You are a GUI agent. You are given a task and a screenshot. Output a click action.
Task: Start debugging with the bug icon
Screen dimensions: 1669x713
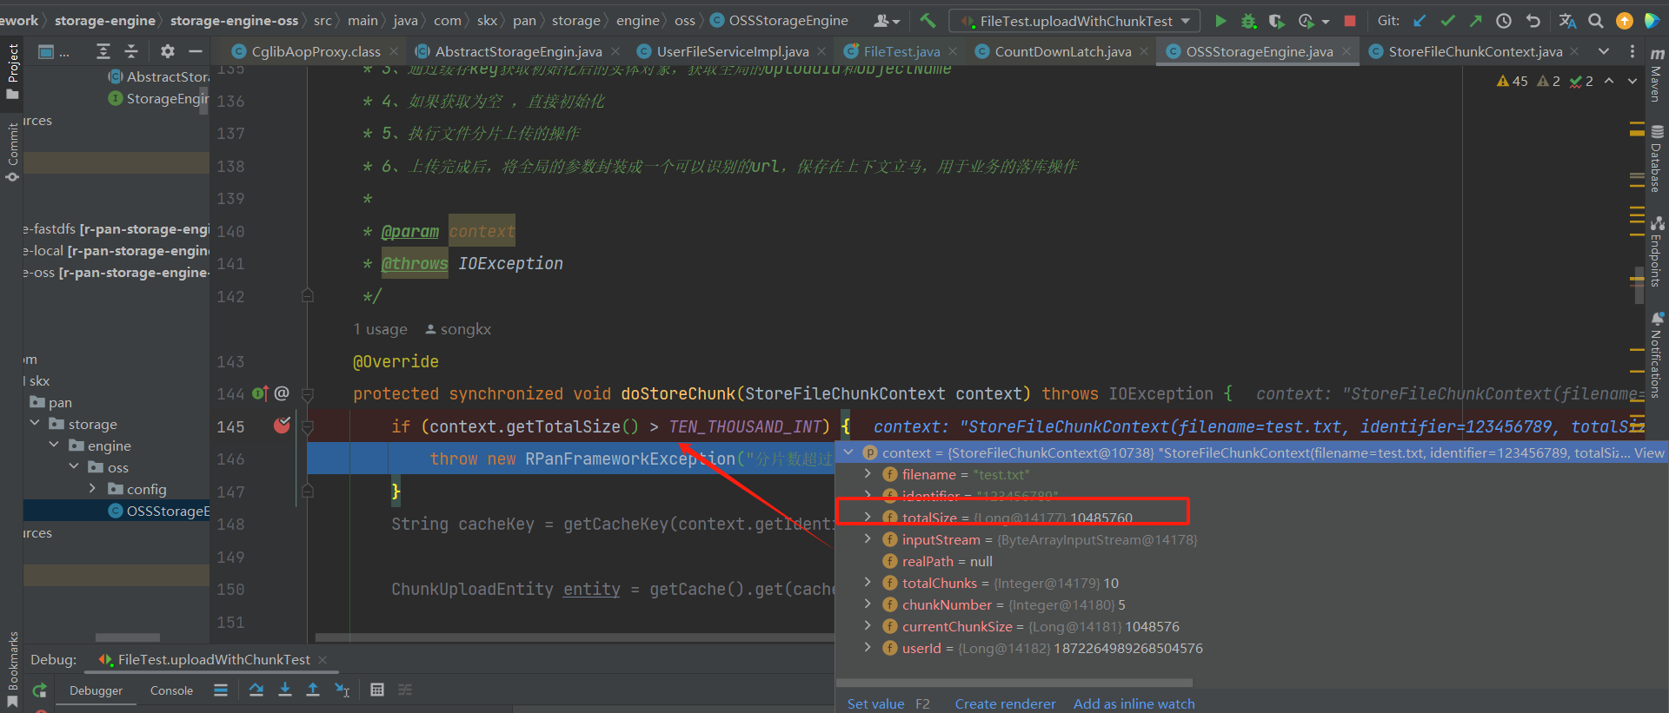tap(1248, 21)
